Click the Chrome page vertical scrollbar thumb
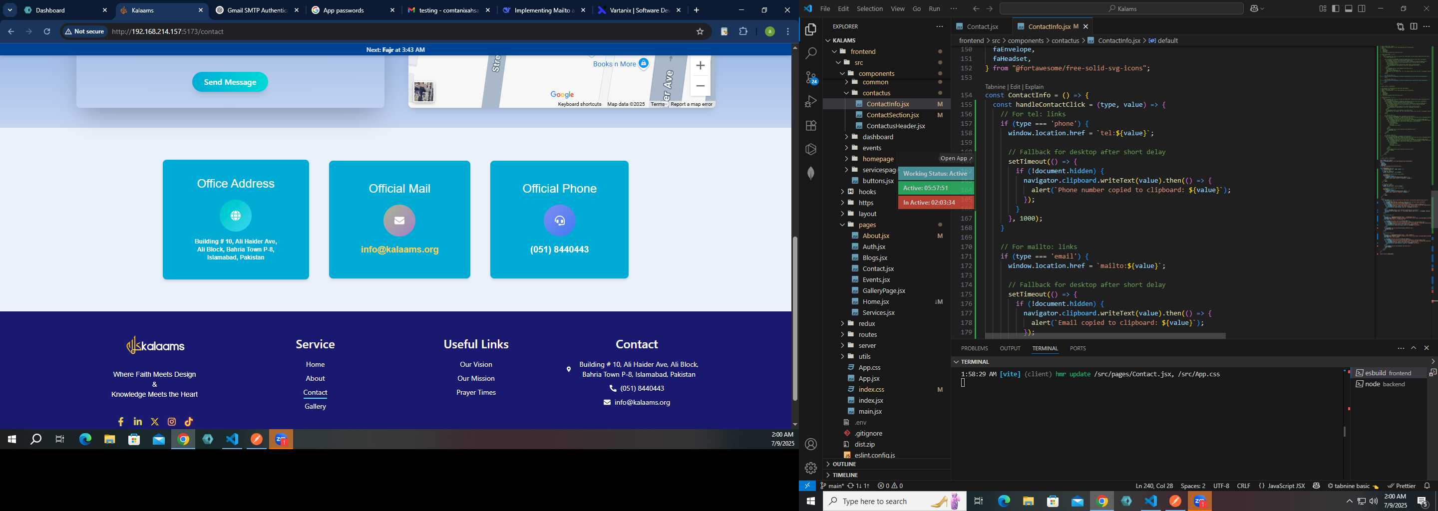 coord(795,318)
